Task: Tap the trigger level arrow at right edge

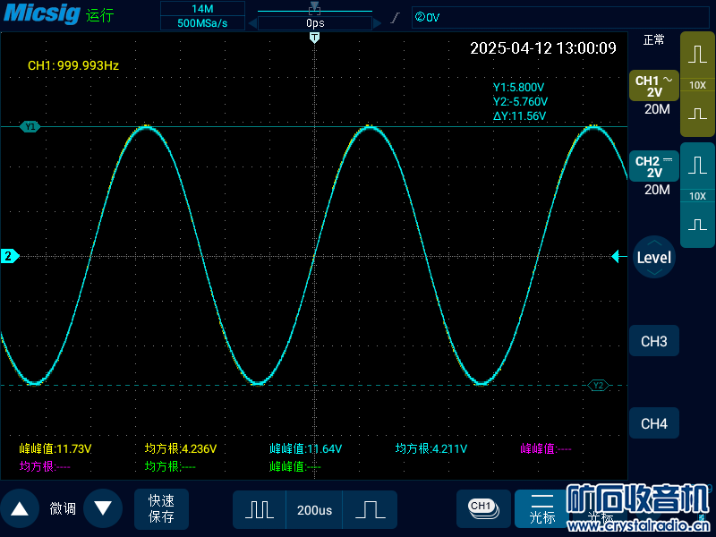Action: coord(618,257)
